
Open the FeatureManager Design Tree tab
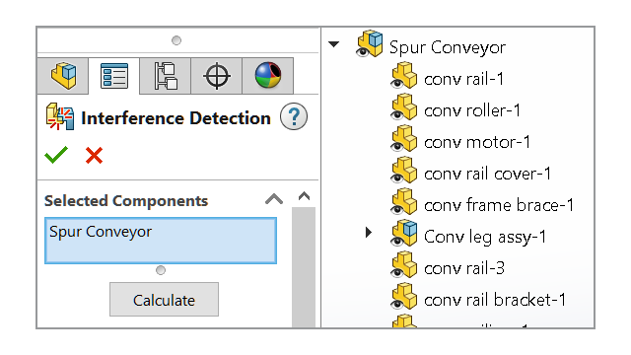pyautogui.click(x=63, y=76)
